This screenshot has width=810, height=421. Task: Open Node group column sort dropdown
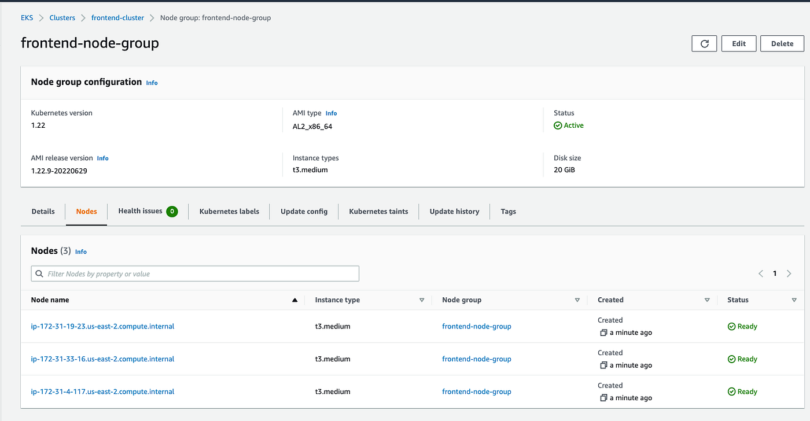click(577, 300)
